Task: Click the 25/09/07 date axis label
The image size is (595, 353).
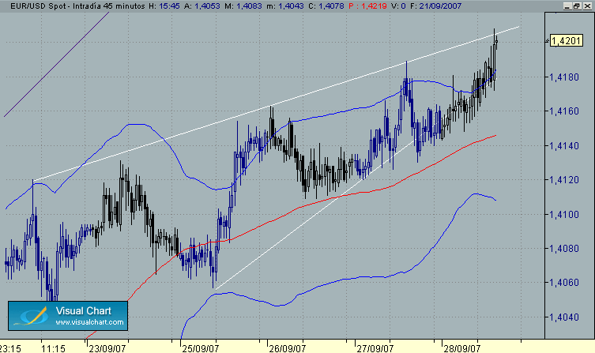Action: pos(200,348)
